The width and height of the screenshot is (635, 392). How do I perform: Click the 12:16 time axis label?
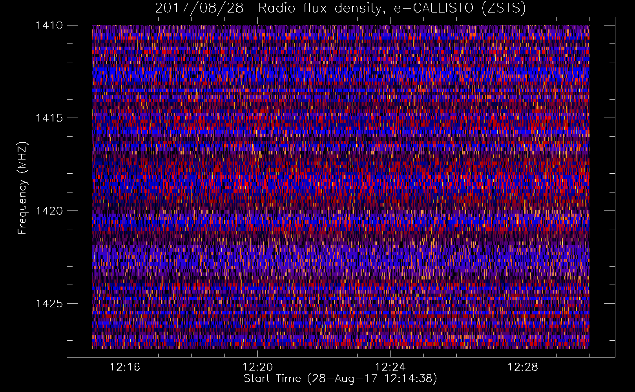pyautogui.click(x=125, y=367)
